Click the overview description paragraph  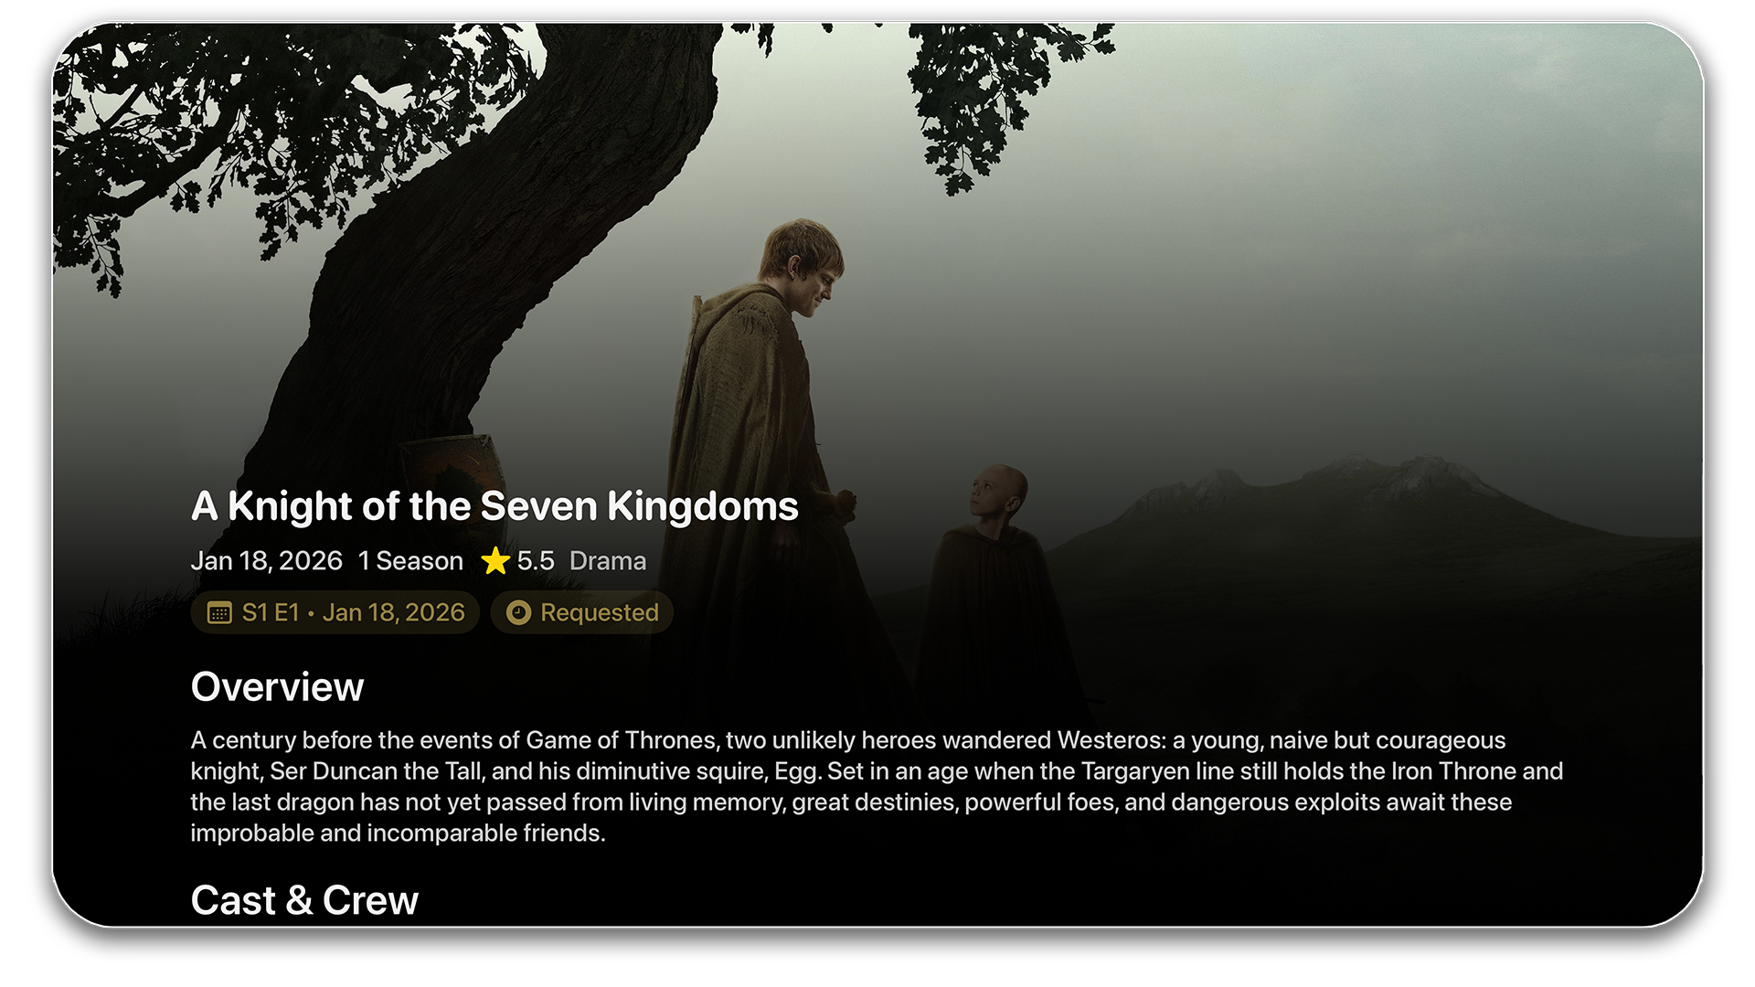(877, 786)
